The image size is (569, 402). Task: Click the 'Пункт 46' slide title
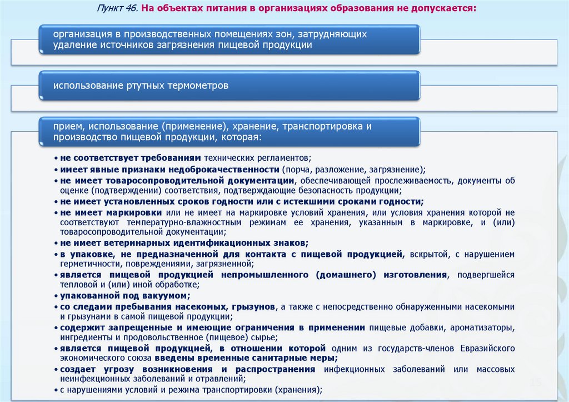click(x=286, y=8)
